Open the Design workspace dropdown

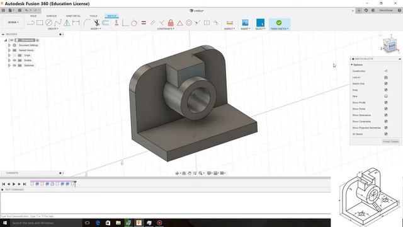(13, 23)
